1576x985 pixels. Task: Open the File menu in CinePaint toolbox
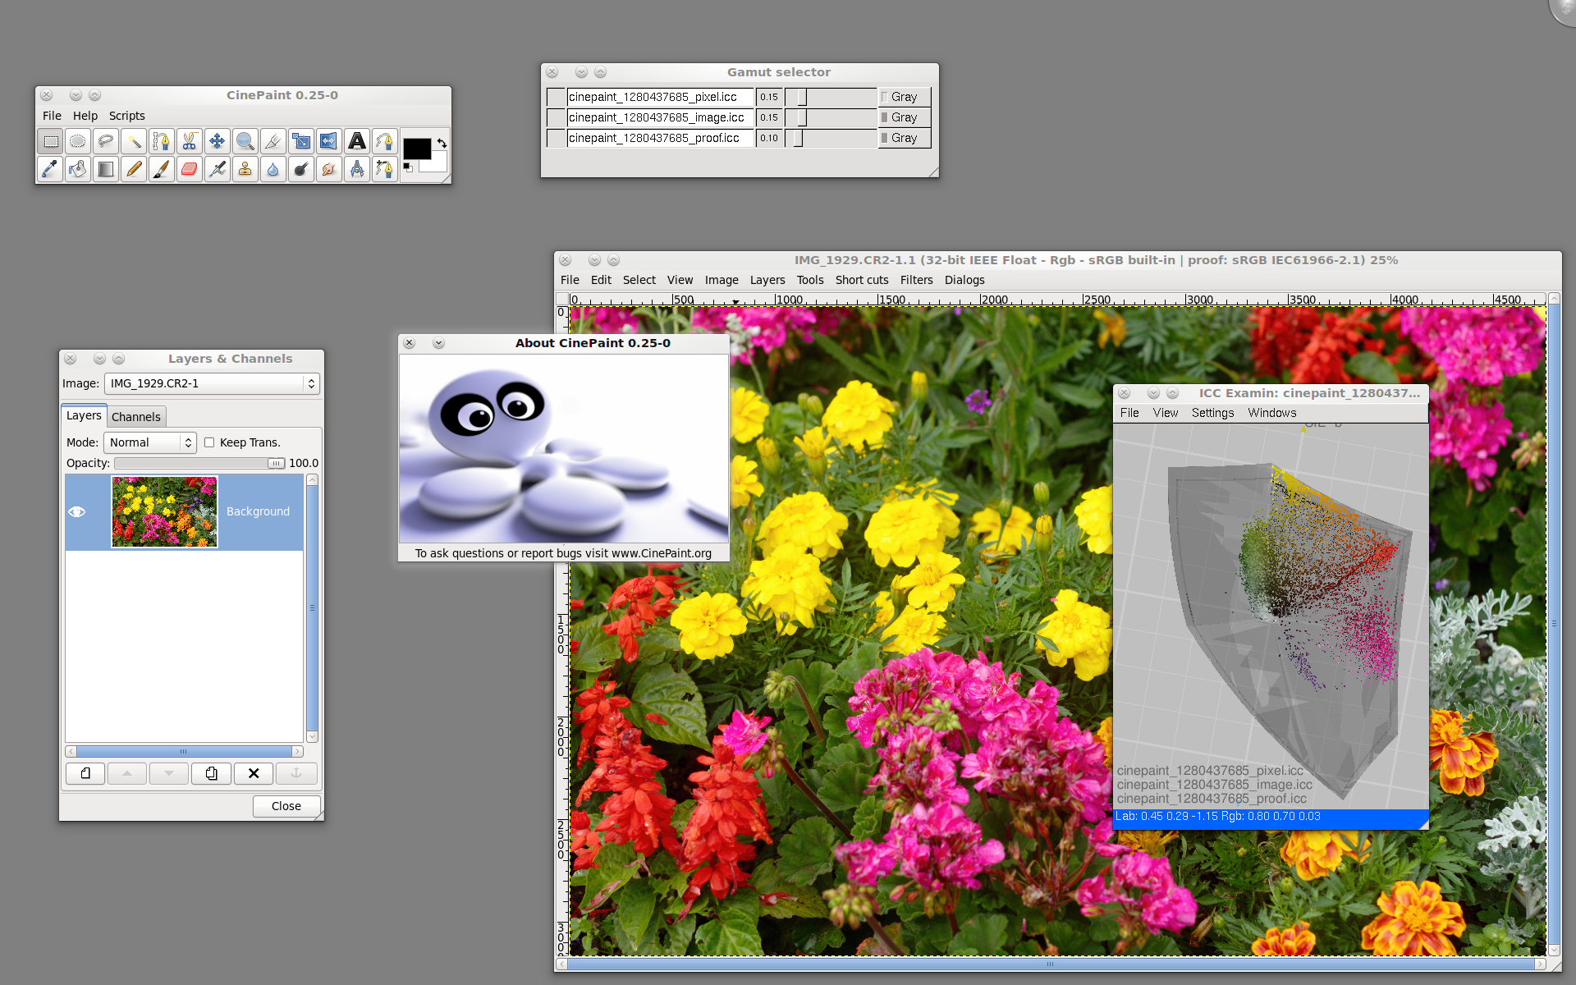(x=52, y=116)
